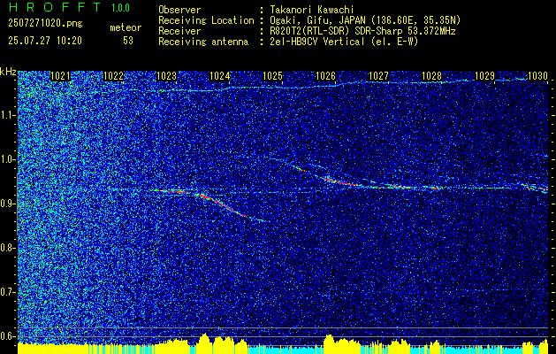The height and width of the screenshot is (354, 556).
Task: Click the Receiver field label
Action: tap(179, 31)
